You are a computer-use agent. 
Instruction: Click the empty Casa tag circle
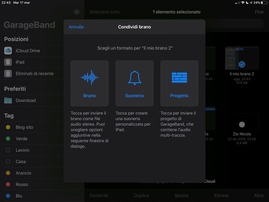[x=8, y=162]
